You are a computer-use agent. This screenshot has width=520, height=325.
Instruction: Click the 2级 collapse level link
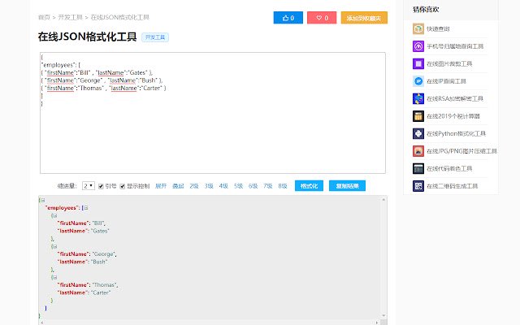194,186
